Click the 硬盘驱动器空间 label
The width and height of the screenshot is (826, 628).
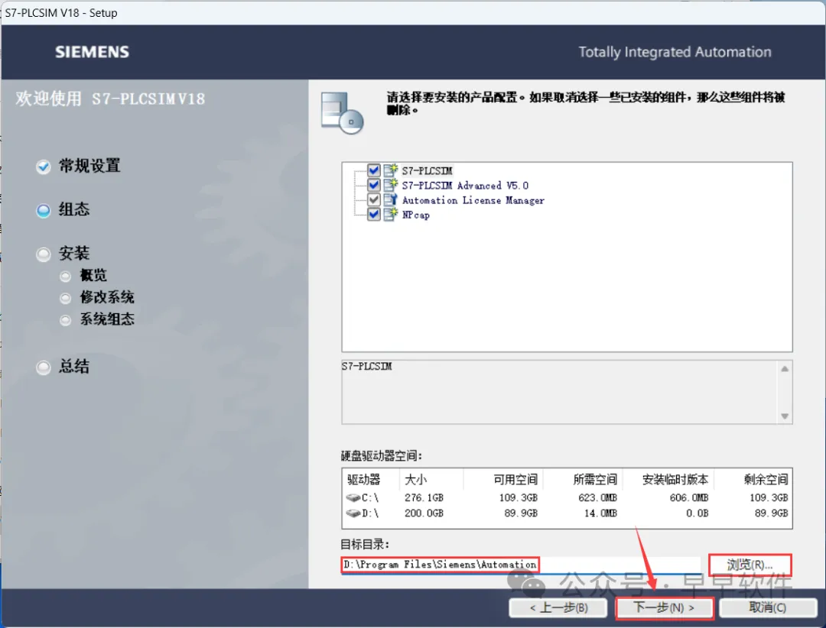[382, 456]
